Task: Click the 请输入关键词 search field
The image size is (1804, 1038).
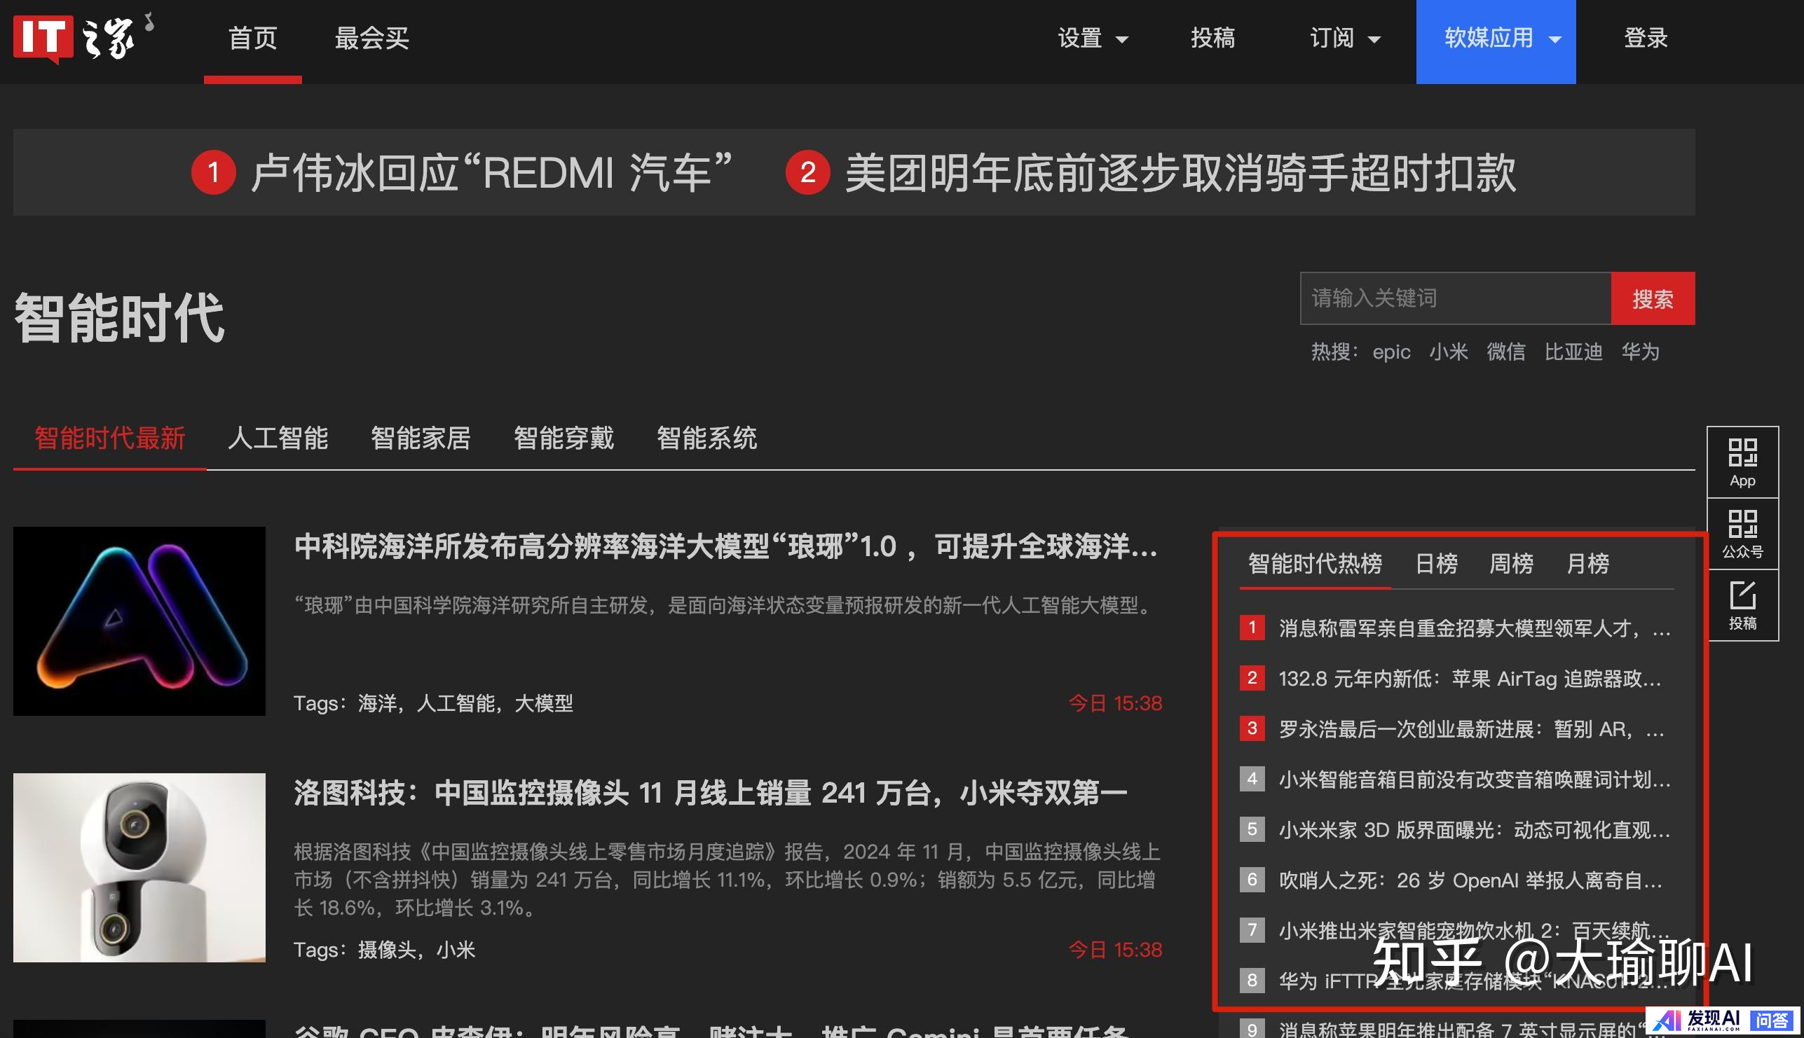Action: coord(1455,298)
